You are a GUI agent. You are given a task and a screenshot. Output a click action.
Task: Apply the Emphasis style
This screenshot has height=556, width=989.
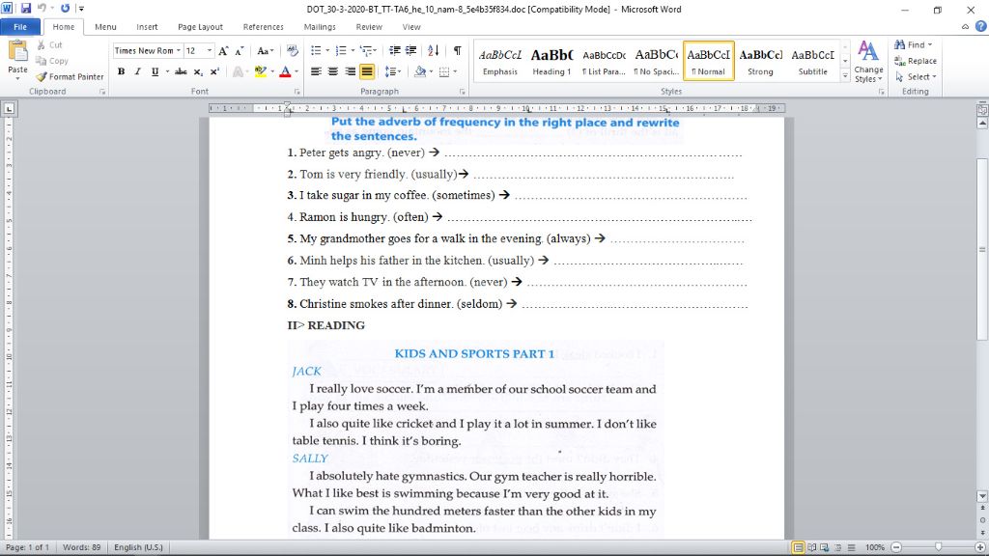coord(500,61)
